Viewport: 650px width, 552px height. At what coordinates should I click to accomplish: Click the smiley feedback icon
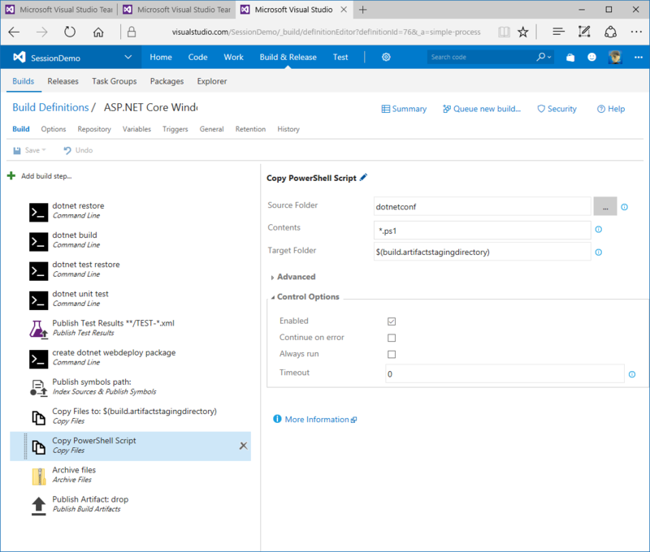(591, 57)
